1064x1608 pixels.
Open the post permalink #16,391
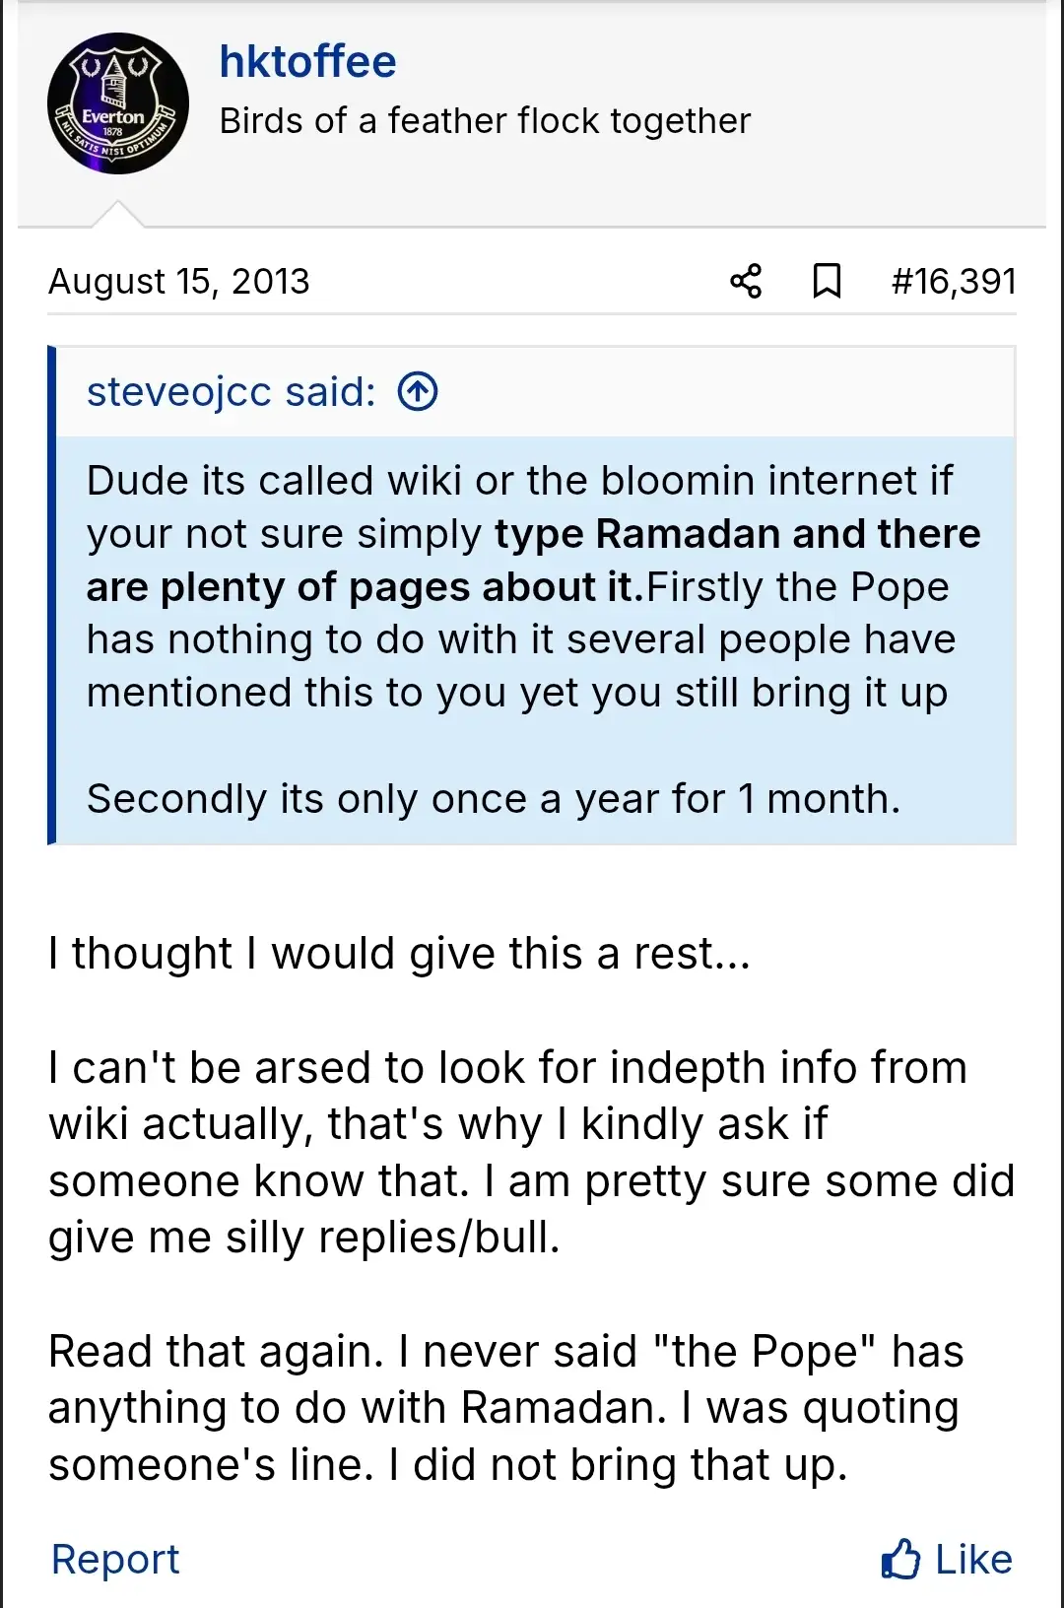pyautogui.click(x=953, y=281)
